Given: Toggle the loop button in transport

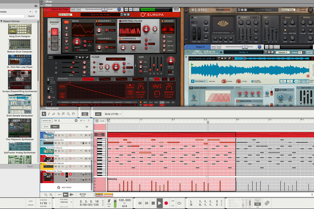Looking at the screenshot, I should coord(179,203).
